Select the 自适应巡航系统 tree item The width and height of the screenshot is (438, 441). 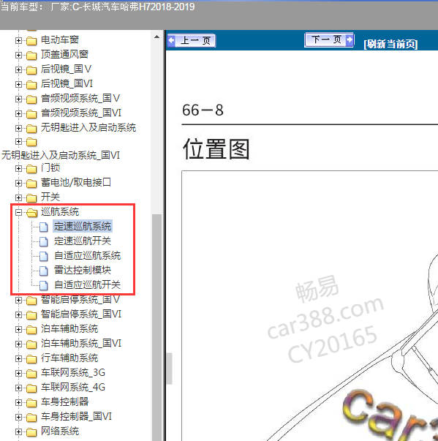(x=88, y=255)
